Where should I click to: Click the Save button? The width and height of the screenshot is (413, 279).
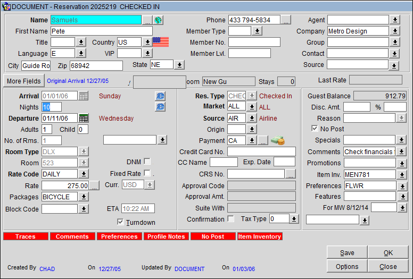tap(347, 253)
